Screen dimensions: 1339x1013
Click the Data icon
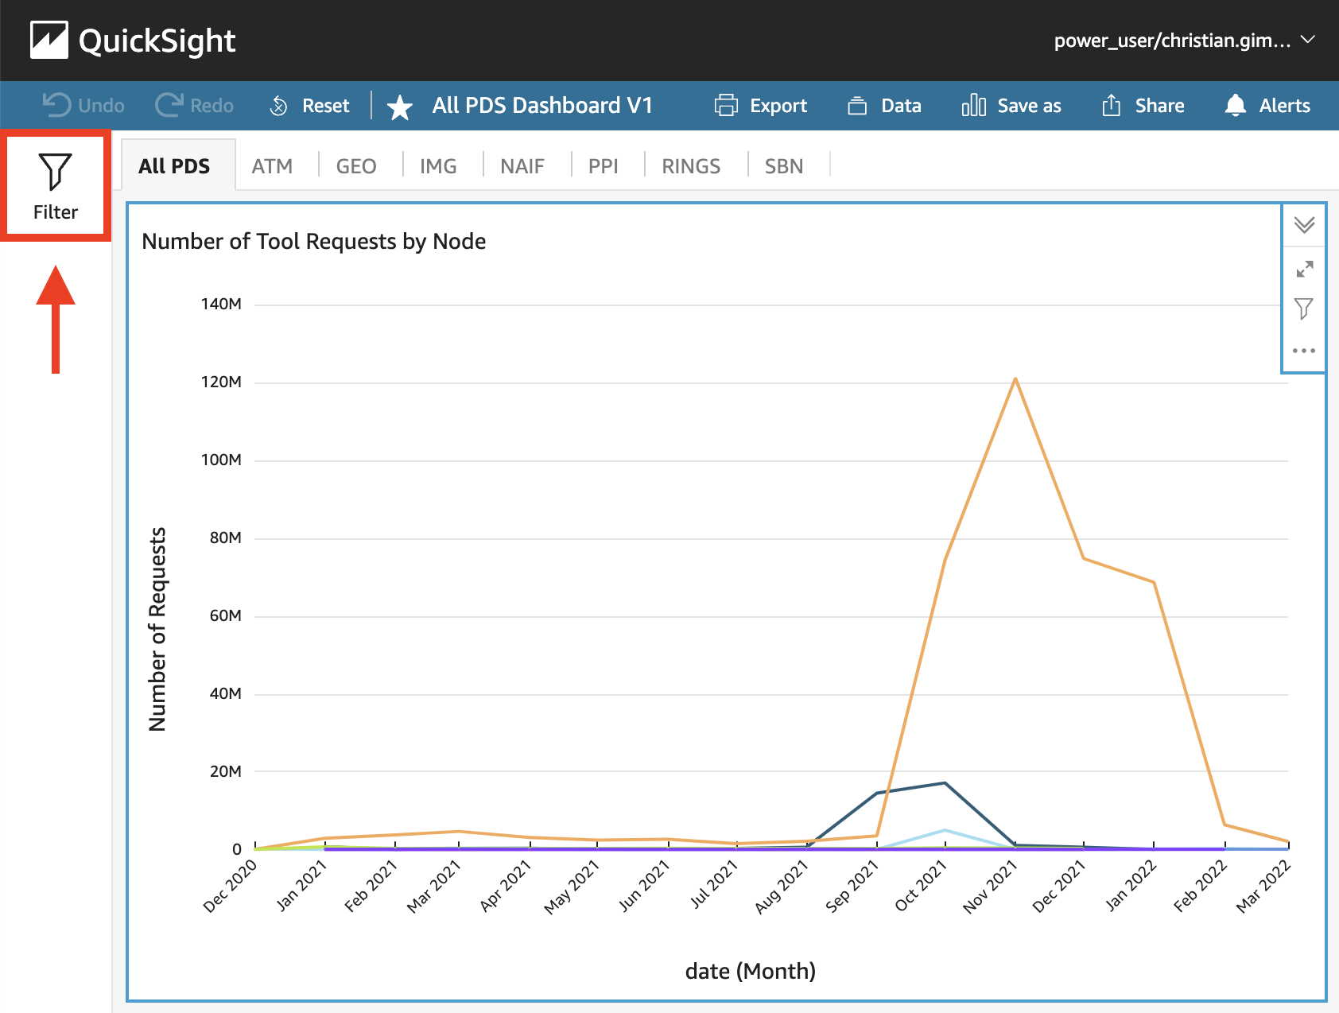857,106
